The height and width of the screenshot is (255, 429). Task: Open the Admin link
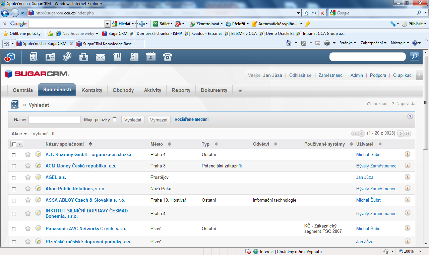click(357, 75)
